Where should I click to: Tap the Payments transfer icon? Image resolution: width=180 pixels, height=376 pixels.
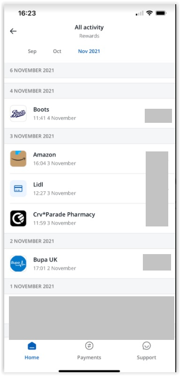point(89,346)
